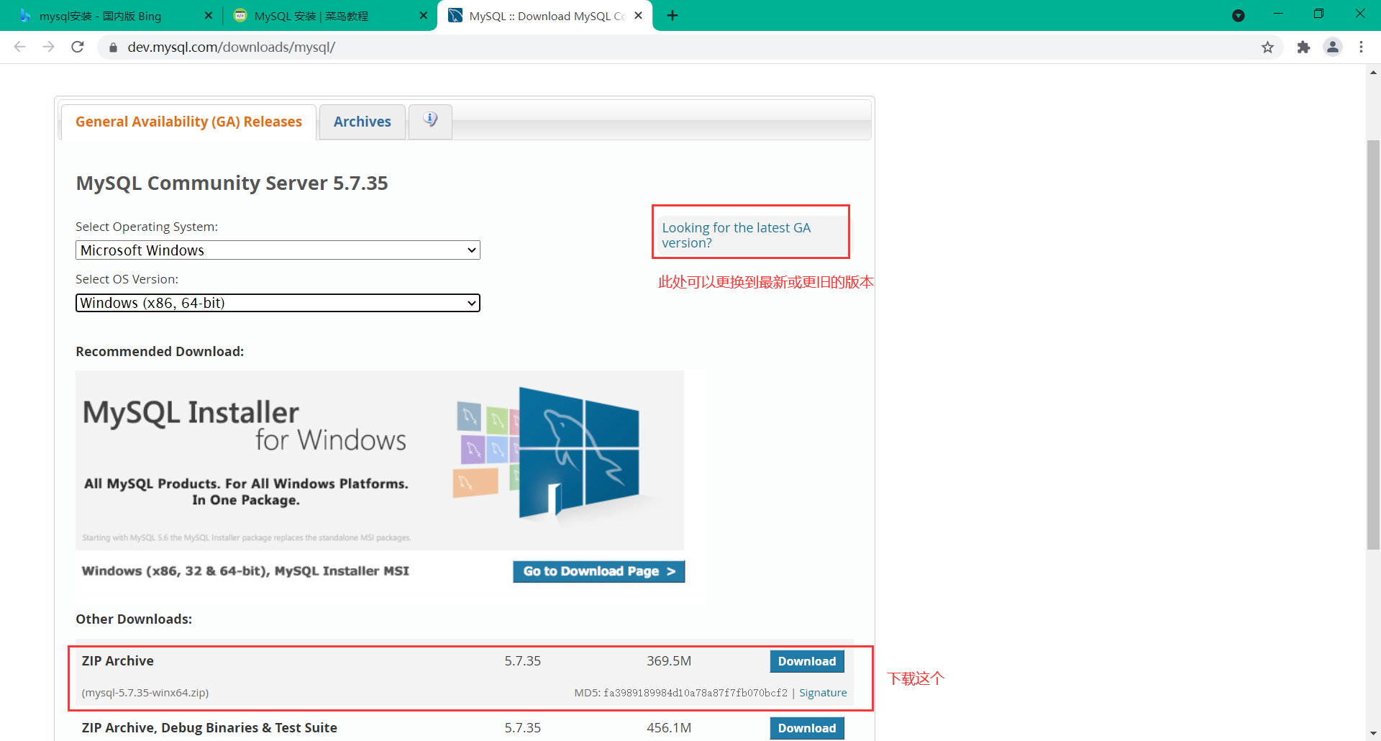The image size is (1381, 741).
Task: Open the information icon tab
Action: [x=430, y=121]
